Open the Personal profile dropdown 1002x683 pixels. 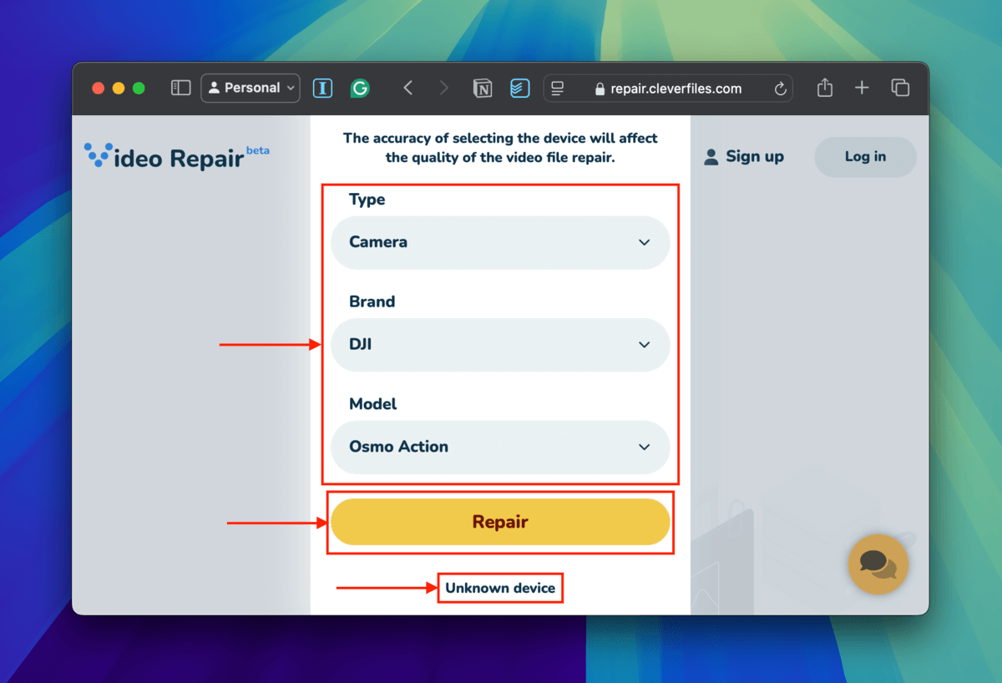[250, 88]
